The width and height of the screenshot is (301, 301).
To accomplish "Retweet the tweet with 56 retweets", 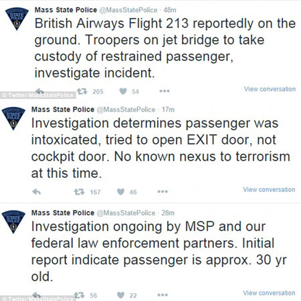I will (x=79, y=295).
